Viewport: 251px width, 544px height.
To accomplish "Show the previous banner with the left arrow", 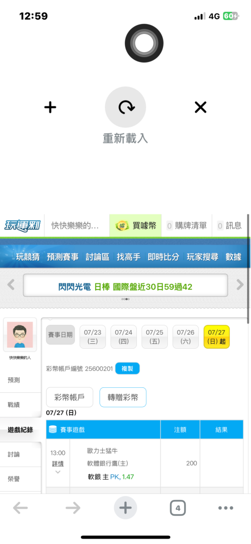I will (x=11, y=285).
